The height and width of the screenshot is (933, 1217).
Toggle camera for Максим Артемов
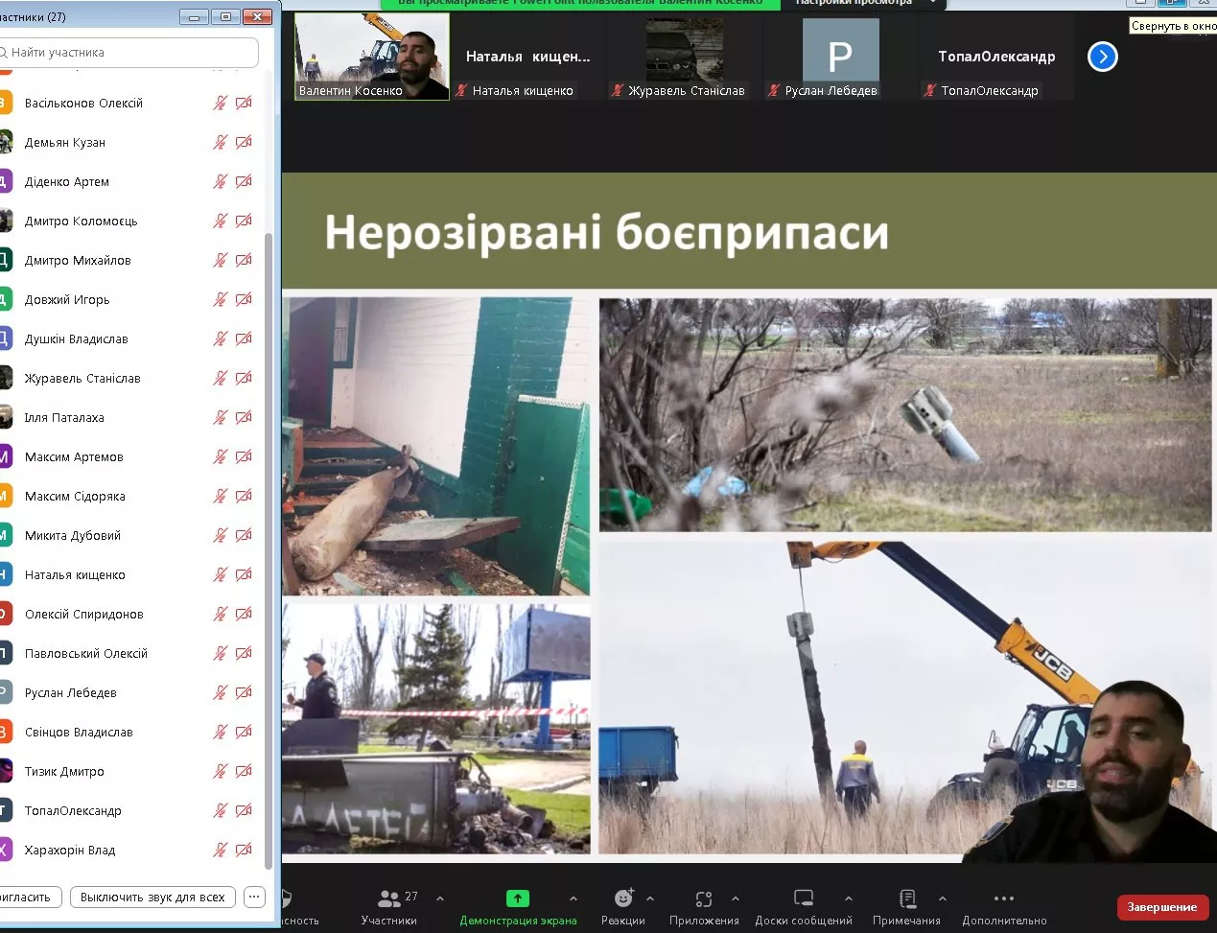tap(245, 456)
